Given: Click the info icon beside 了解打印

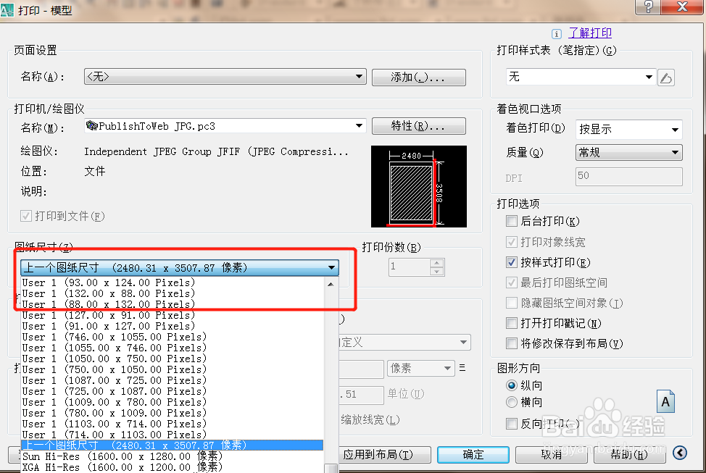Looking at the screenshot, I should pyautogui.click(x=557, y=34).
